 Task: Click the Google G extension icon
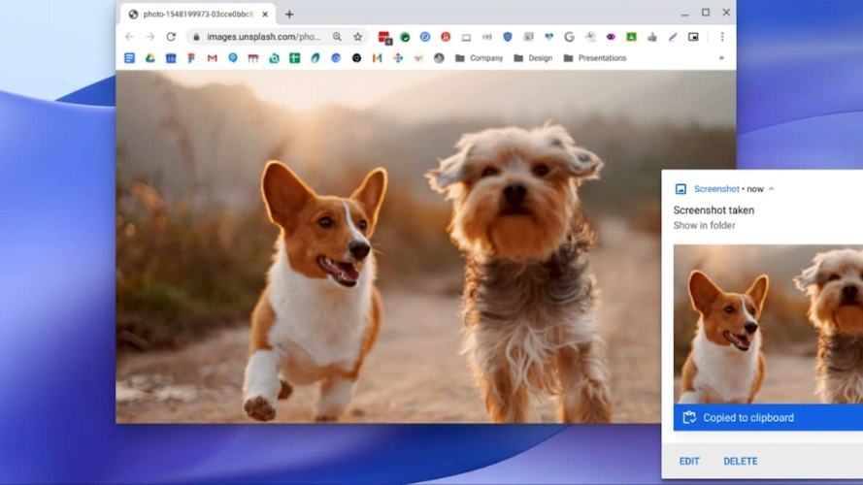(x=569, y=37)
